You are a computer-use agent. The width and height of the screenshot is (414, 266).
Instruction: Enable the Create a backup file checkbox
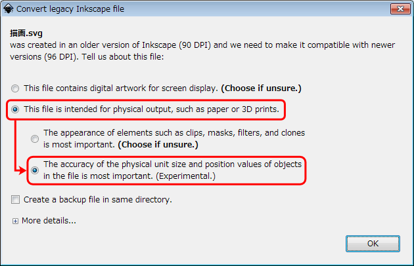pos(15,200)
